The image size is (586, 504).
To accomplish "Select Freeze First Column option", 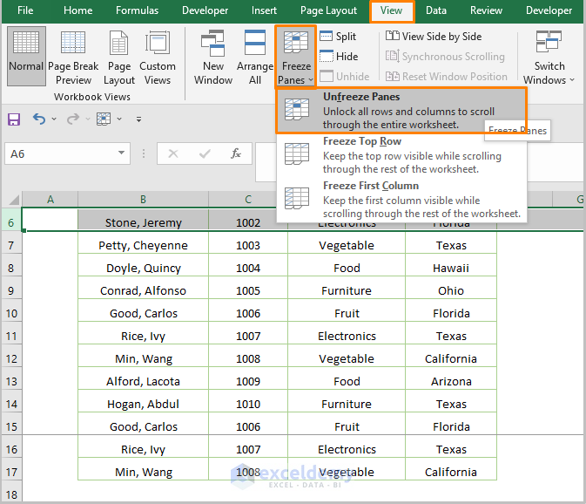I will tap(401, 200).
